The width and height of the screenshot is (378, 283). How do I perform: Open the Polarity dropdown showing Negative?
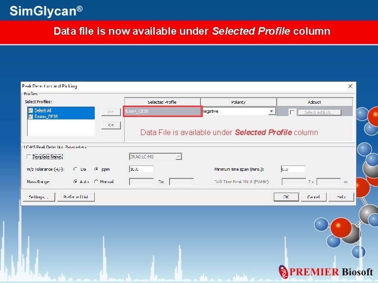(x=272, y=111)
